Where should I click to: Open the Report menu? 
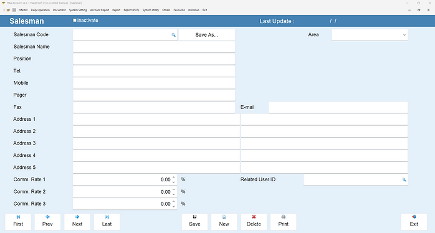point(117,10)
